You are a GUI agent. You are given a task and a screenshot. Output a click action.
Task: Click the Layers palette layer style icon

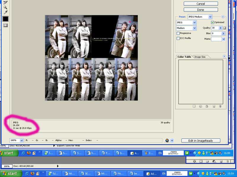tap(195, 161)
